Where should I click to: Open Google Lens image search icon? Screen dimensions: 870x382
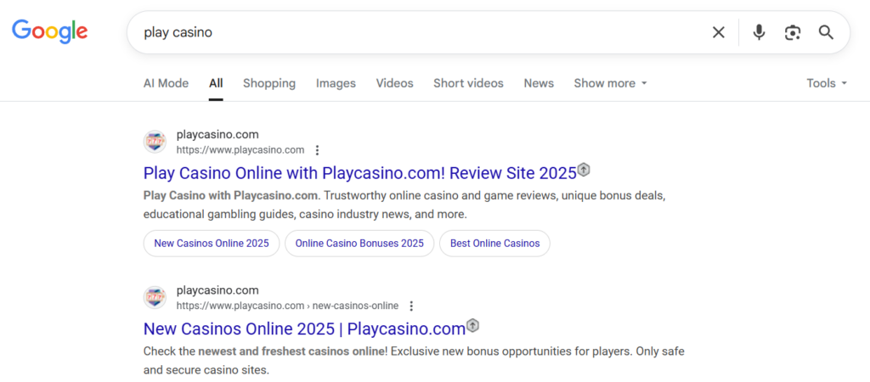click(x=793, y=33)
